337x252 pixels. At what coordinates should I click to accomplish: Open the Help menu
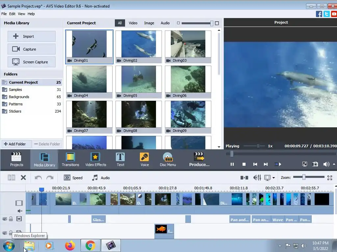(x=31, y=14)
